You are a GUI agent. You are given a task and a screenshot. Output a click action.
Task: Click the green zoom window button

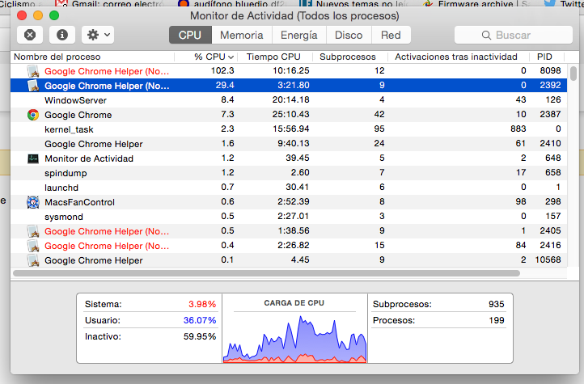click(54, 15)
